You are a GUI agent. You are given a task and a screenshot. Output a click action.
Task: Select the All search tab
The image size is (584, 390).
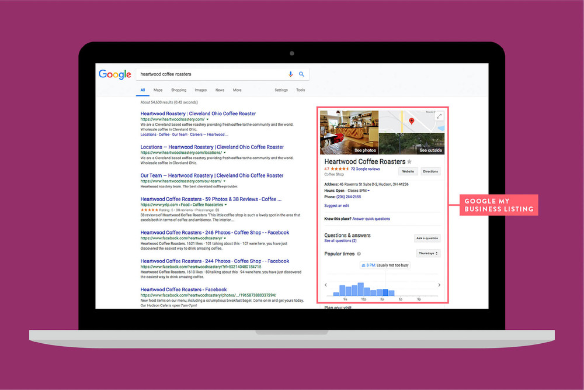(142, 90)
